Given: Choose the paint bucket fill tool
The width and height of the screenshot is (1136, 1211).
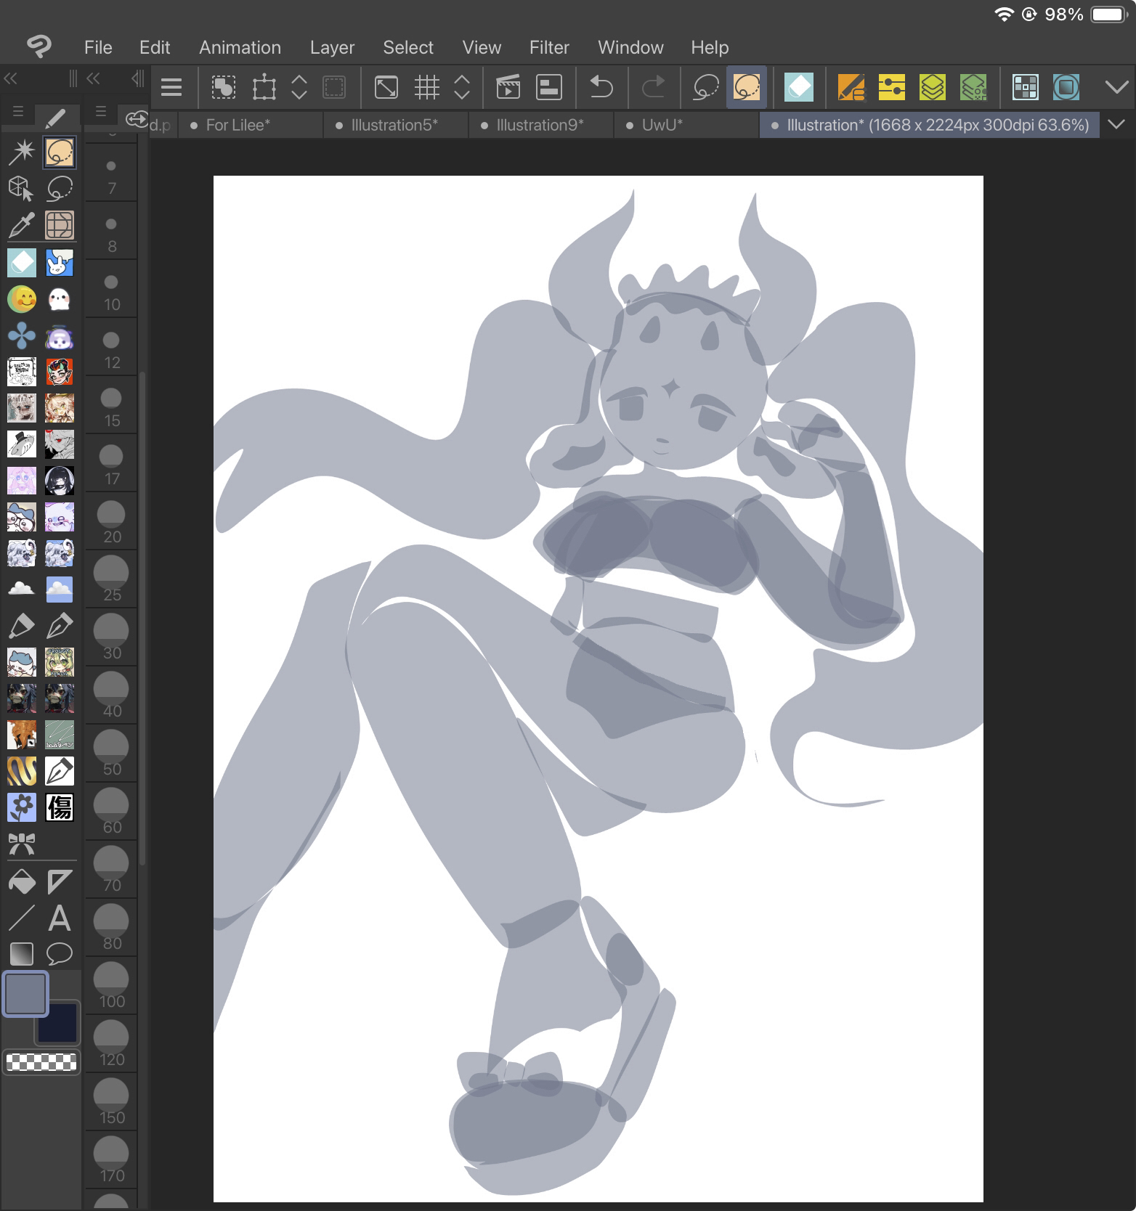Looking at the screenshot, I should click(21, 881).
